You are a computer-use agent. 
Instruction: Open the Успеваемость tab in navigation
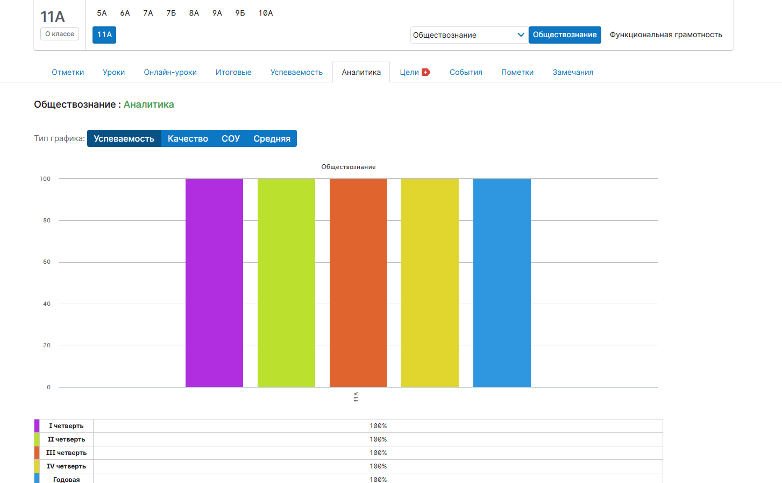point(296,72)
